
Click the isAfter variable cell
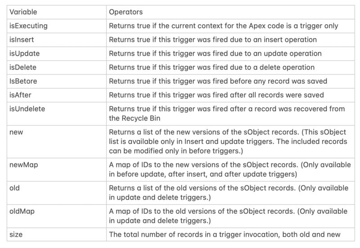coord(57,95)
